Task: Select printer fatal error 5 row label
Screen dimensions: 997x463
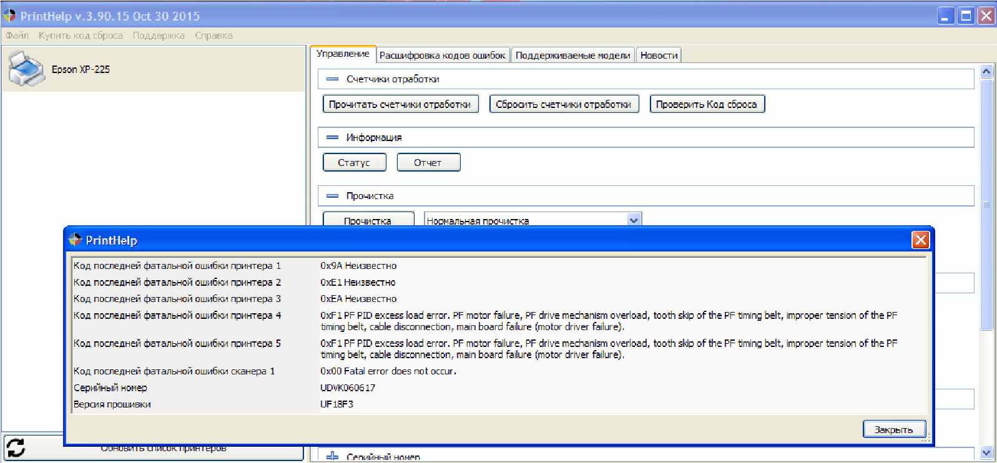Action: pos(177,343)
